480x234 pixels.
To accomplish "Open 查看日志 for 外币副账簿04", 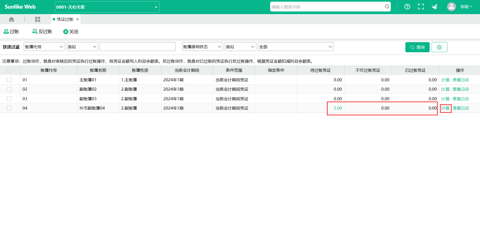I will [461, 108].
